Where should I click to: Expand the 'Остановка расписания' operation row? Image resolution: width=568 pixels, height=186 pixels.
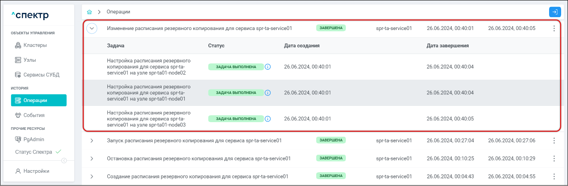click(x=92, y=159)
